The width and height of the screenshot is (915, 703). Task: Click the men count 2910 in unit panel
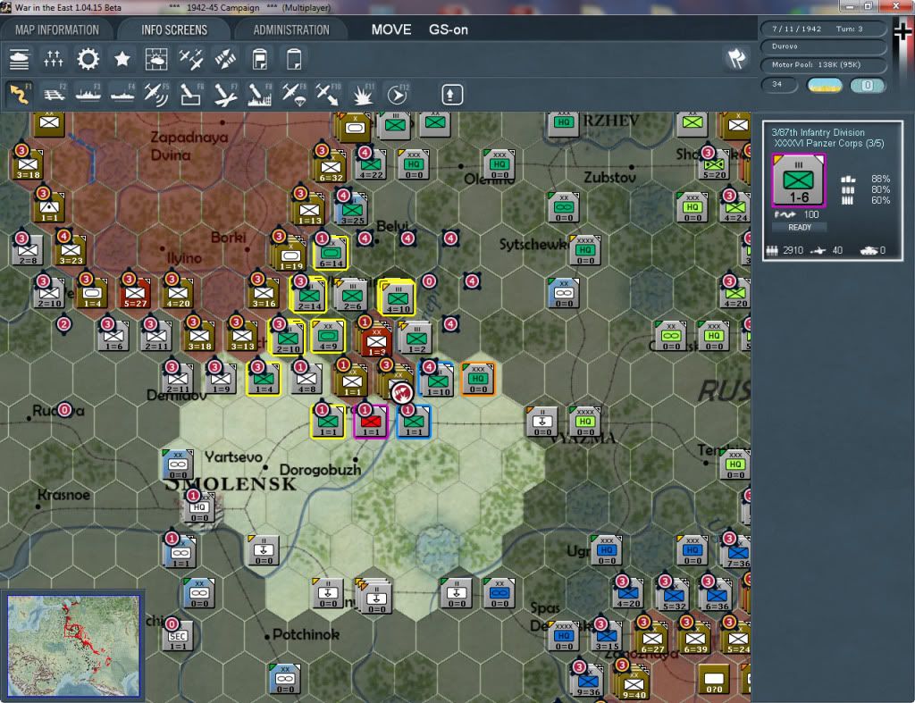pos(793,250)
